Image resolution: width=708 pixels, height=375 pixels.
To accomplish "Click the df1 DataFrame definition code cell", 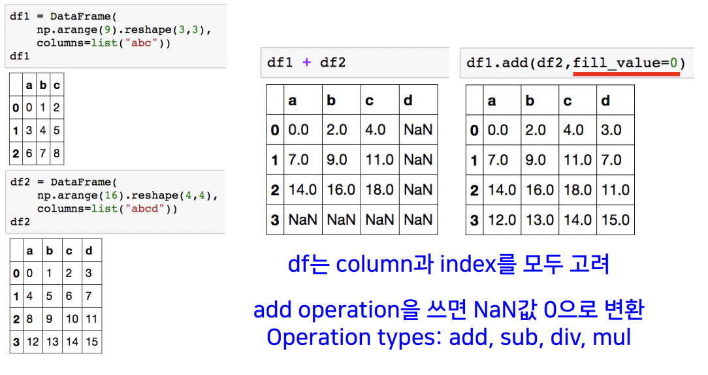I will point(116,36).
